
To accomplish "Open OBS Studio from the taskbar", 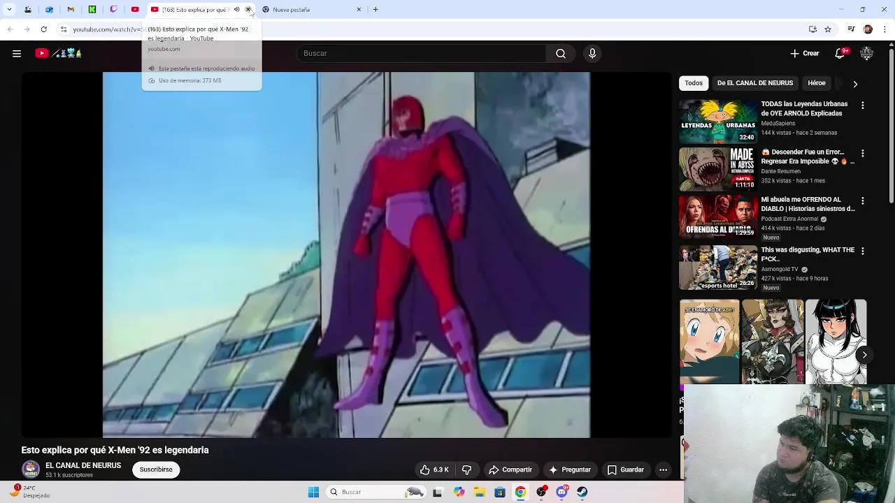I will tap(541, 492).
